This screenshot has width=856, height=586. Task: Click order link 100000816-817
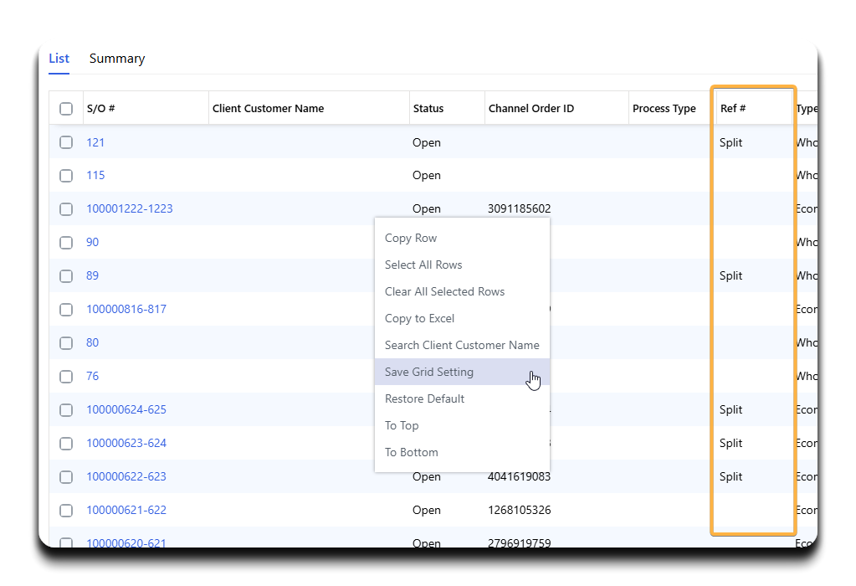pos(126,310)
